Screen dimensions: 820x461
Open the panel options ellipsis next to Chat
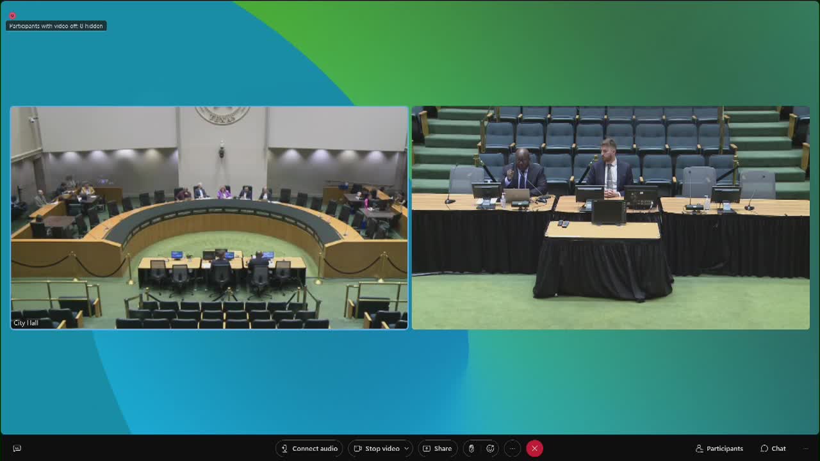806,448
